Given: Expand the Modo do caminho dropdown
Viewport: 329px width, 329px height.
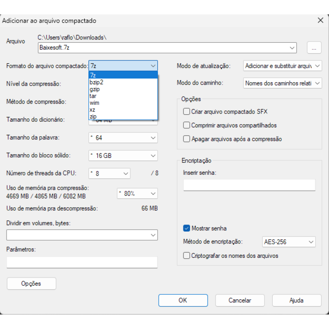Looking at the screenshot, I should 283,83.
